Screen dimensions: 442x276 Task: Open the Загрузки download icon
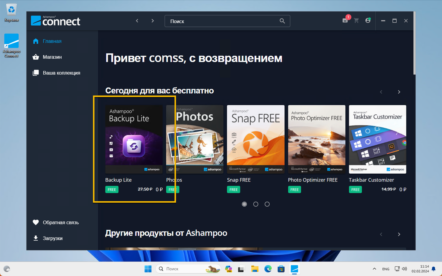[x=36, y=238]
